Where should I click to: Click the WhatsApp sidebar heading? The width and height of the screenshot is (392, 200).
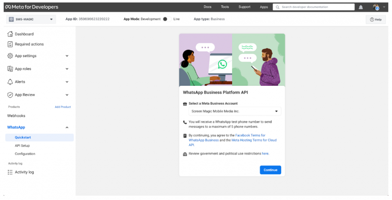16,128
